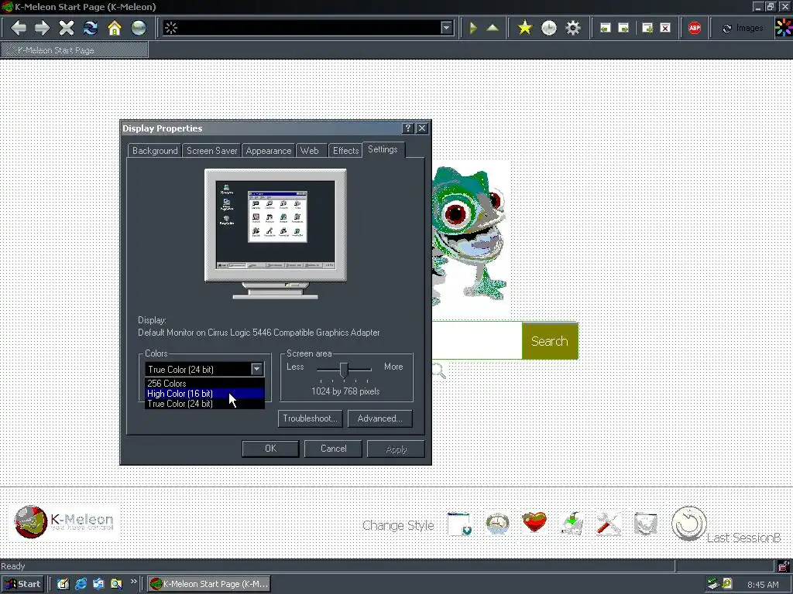Viewport: 793px width, 594px height.
Task: Click the green arrow downloads icon on start page
Action: coord(572,524)
